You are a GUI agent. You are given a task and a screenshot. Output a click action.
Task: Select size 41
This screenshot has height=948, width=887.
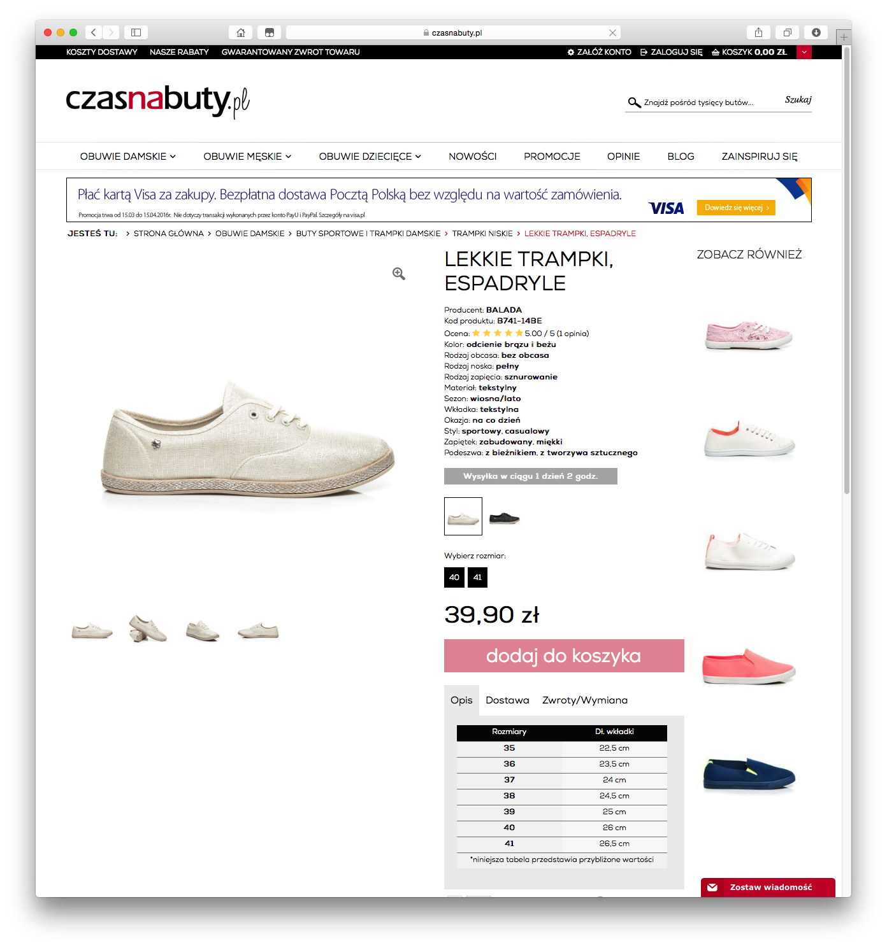[x=477, y=577]
